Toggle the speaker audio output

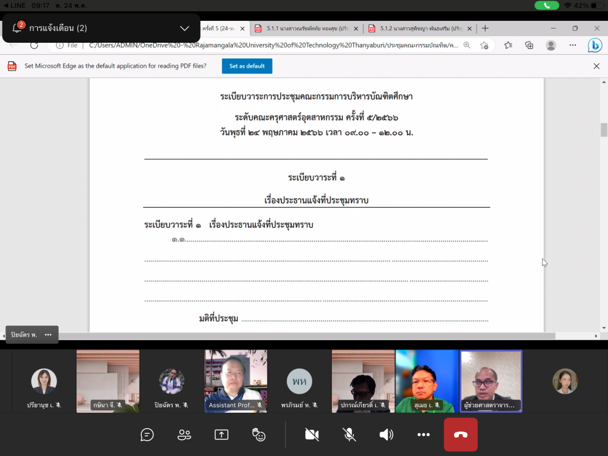click(x=386, y=435)
